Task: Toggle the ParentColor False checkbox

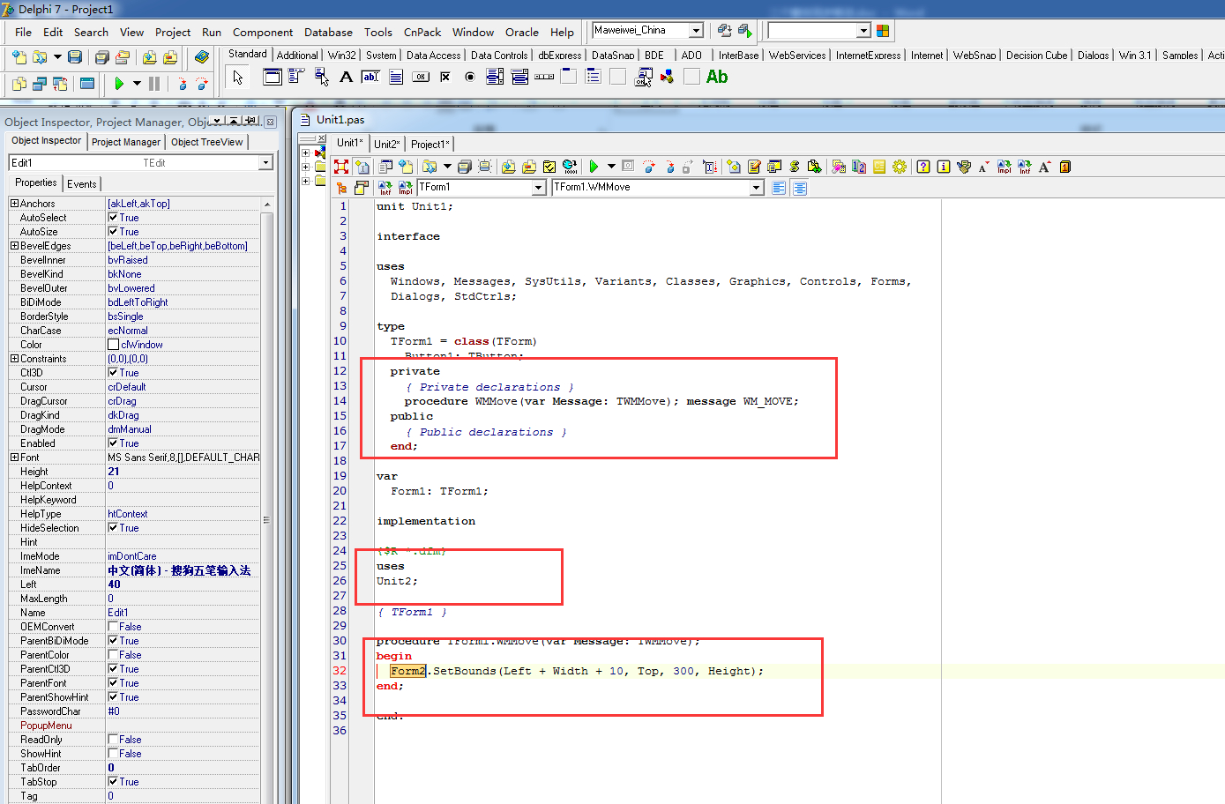Action: [x=113, y=655]
